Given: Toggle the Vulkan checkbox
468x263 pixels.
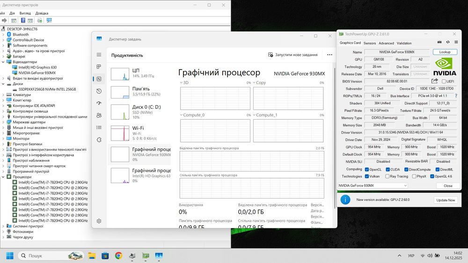Looking at the screenshot, I should pos(367,176).
